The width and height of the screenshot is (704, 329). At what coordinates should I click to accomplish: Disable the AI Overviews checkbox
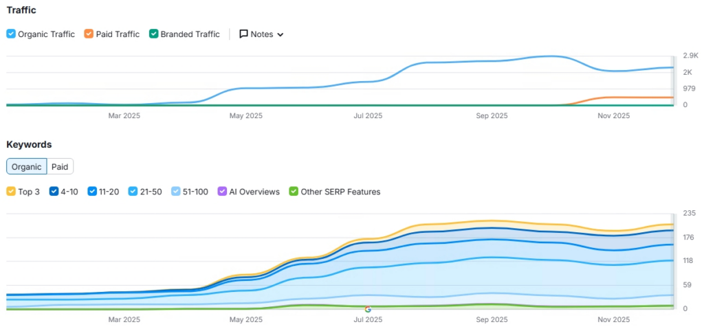pos(222,192)
